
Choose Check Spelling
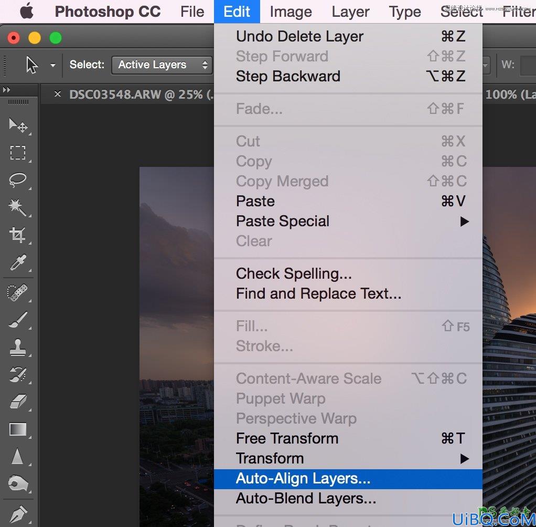348,274
